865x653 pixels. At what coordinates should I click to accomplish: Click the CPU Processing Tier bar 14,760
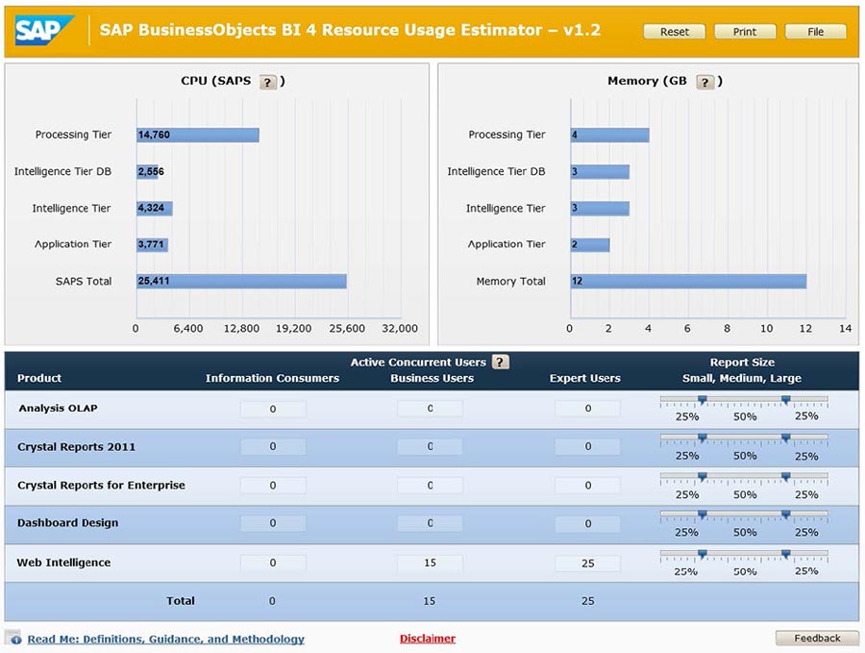pyautogui.click(x=197, y=136)
